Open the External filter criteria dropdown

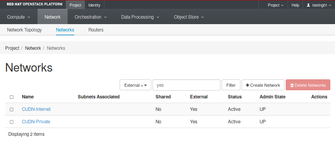tap(135, 85)
